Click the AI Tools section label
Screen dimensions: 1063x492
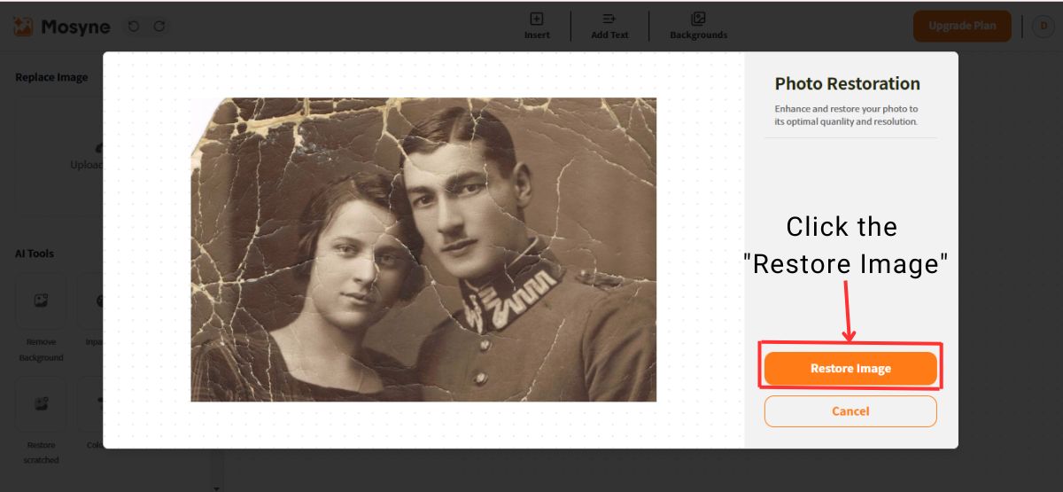35,254
